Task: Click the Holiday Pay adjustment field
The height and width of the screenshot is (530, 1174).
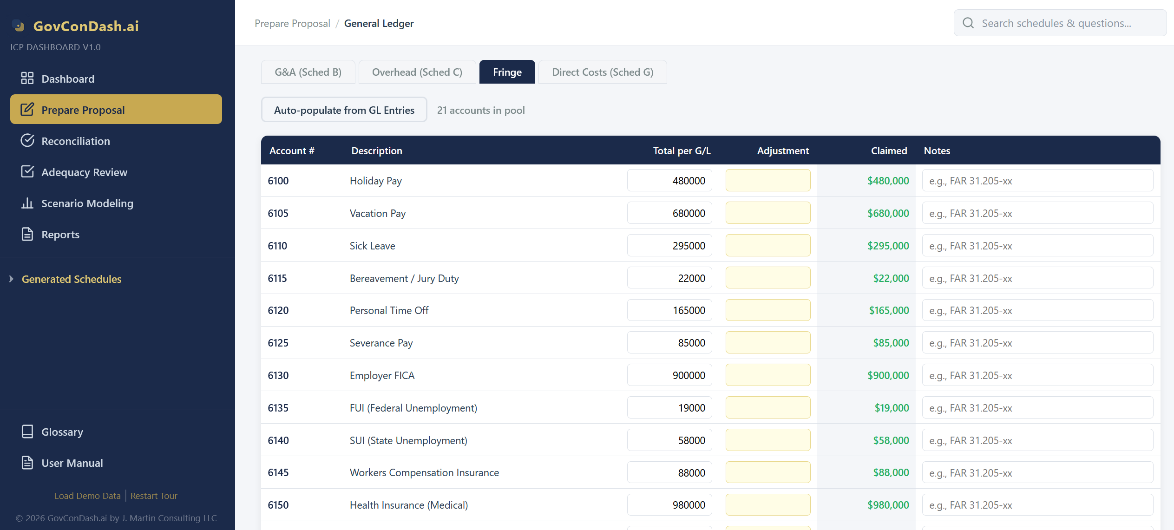Action: pyautogui.click(x=767, y=181)
